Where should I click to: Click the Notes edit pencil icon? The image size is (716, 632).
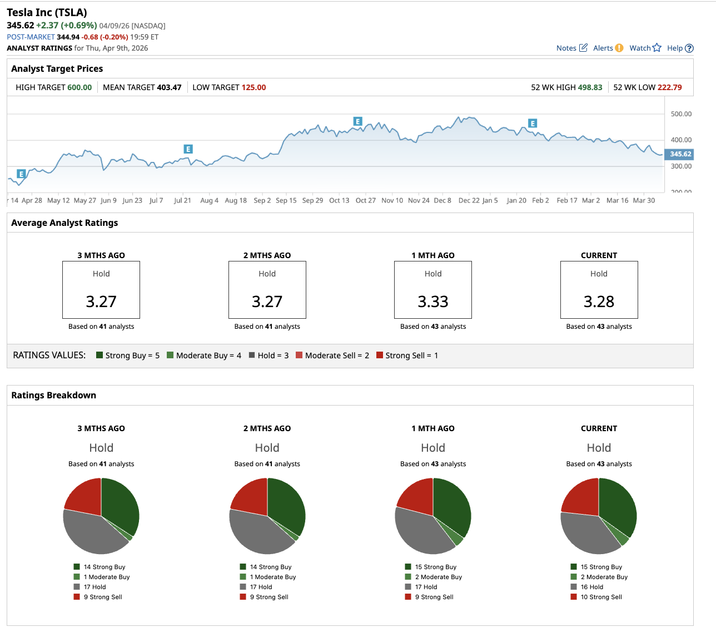[x=583, y=48]
